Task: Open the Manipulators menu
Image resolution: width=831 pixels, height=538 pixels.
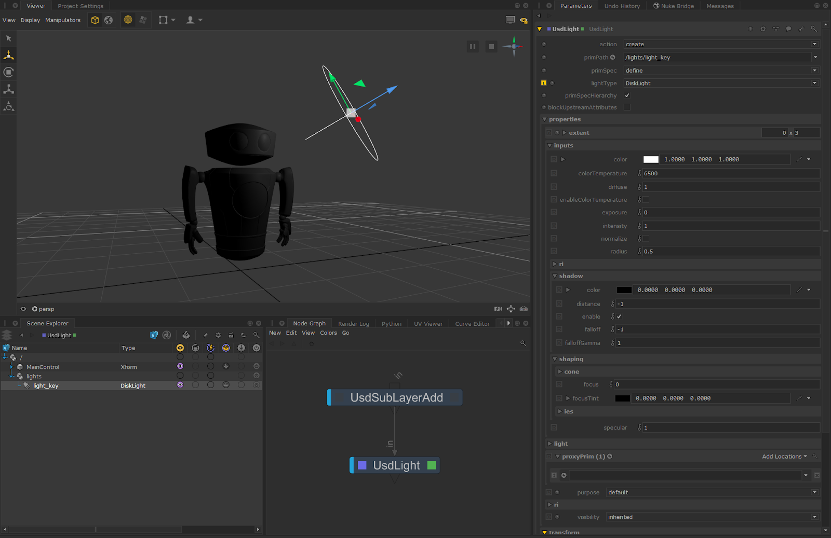Action: (x=63, y=20)
